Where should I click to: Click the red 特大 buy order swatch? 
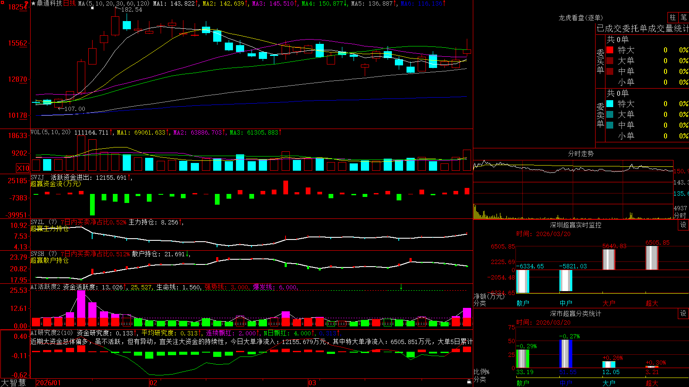pyautogui.click(x=610, y=50)
